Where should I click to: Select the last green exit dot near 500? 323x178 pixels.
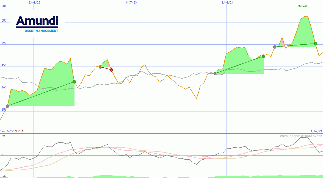coord(315,44)
